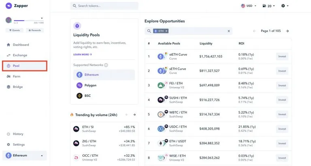Viewport: 311px width, 166px height.
Task: Expand the Ethereum network selector at sidebar bottom
Action: tap(25, 155)
